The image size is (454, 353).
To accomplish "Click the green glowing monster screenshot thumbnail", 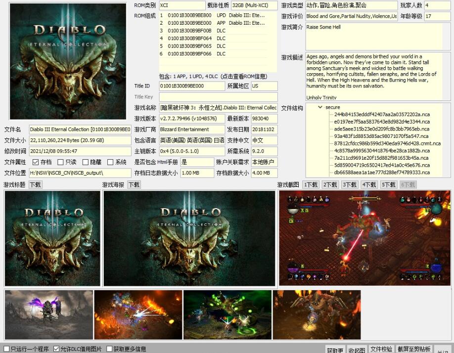I will point(227,315).
